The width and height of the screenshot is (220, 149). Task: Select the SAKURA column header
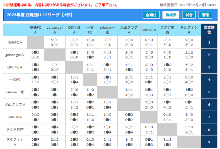coord(149,30)
